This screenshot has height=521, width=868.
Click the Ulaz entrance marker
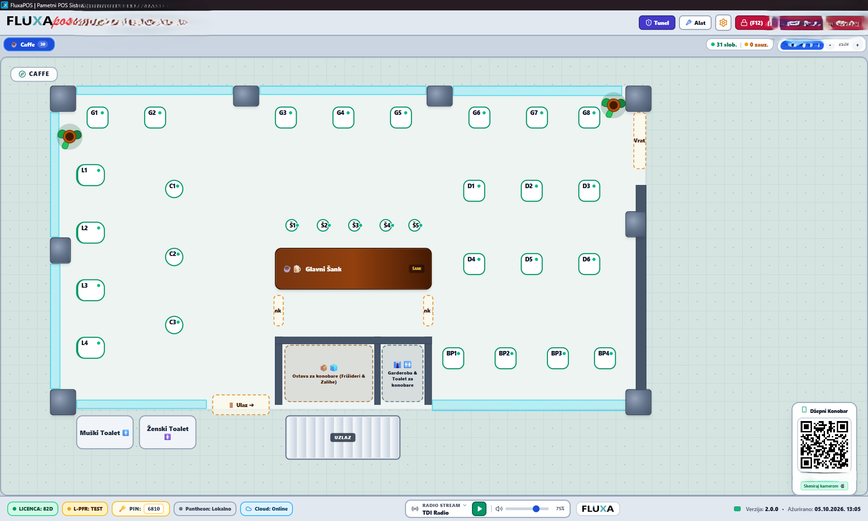click(241, 405)
